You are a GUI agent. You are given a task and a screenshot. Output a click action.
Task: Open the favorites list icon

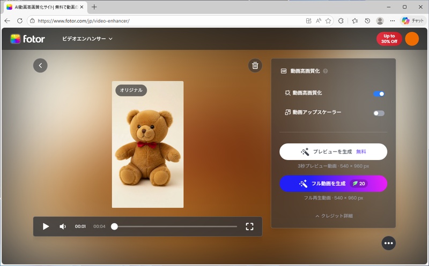(355, 21)
